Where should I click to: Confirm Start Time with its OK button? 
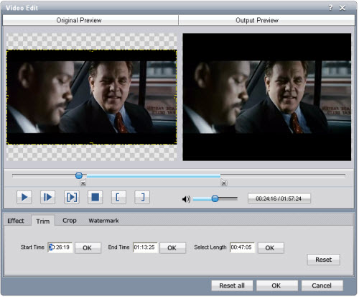[x=88, y=248]
